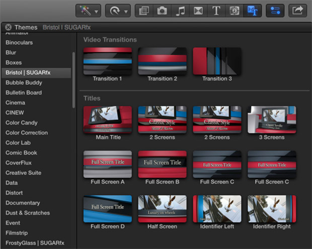Select the CoverFlux category
Viewport: 312px width, 249px height.
point(19,163)
